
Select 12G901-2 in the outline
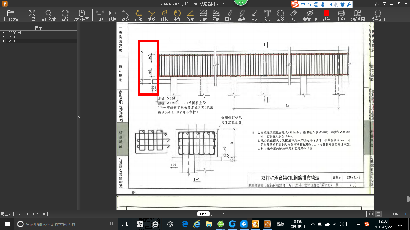[x=14, y=37]
